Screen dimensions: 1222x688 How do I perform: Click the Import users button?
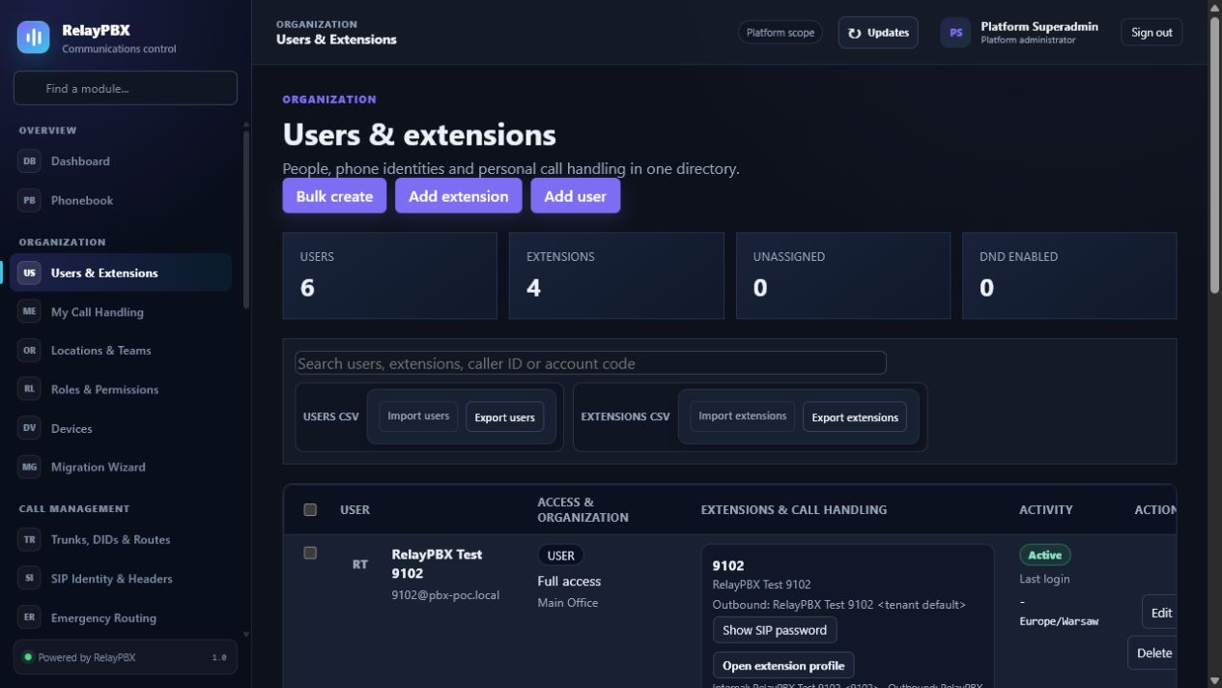tap(418, 416)
